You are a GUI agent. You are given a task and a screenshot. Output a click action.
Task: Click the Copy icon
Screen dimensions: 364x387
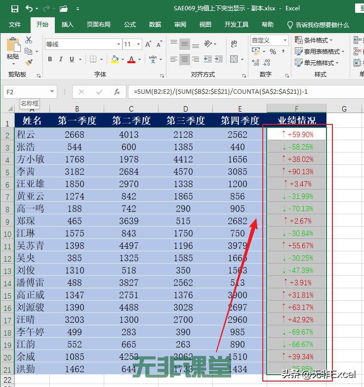click(x=29, y=51)
